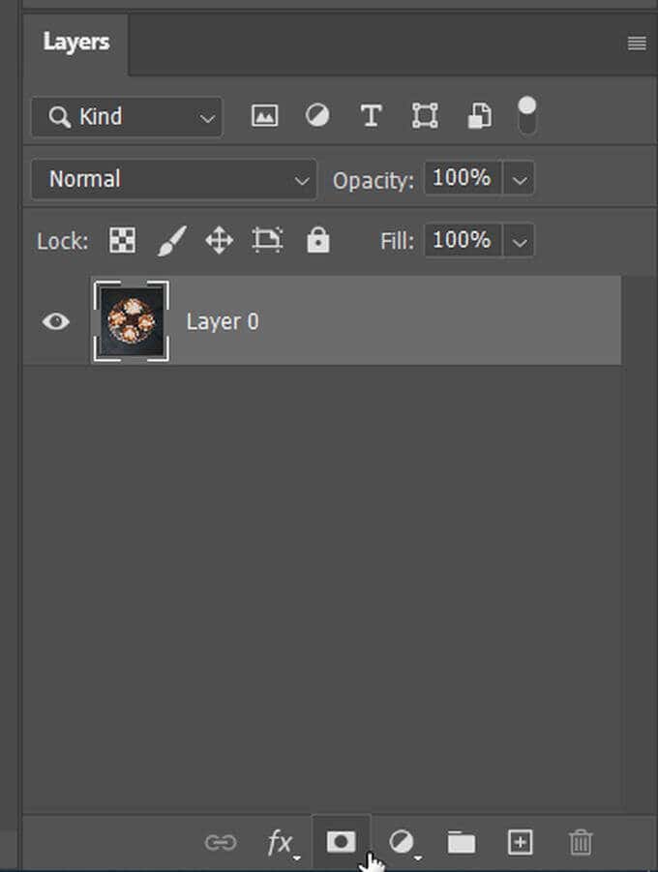Viewport: 658px width, 872px height.
Task: Toggle layer filtering on/off switch
Action: [526, 116]
